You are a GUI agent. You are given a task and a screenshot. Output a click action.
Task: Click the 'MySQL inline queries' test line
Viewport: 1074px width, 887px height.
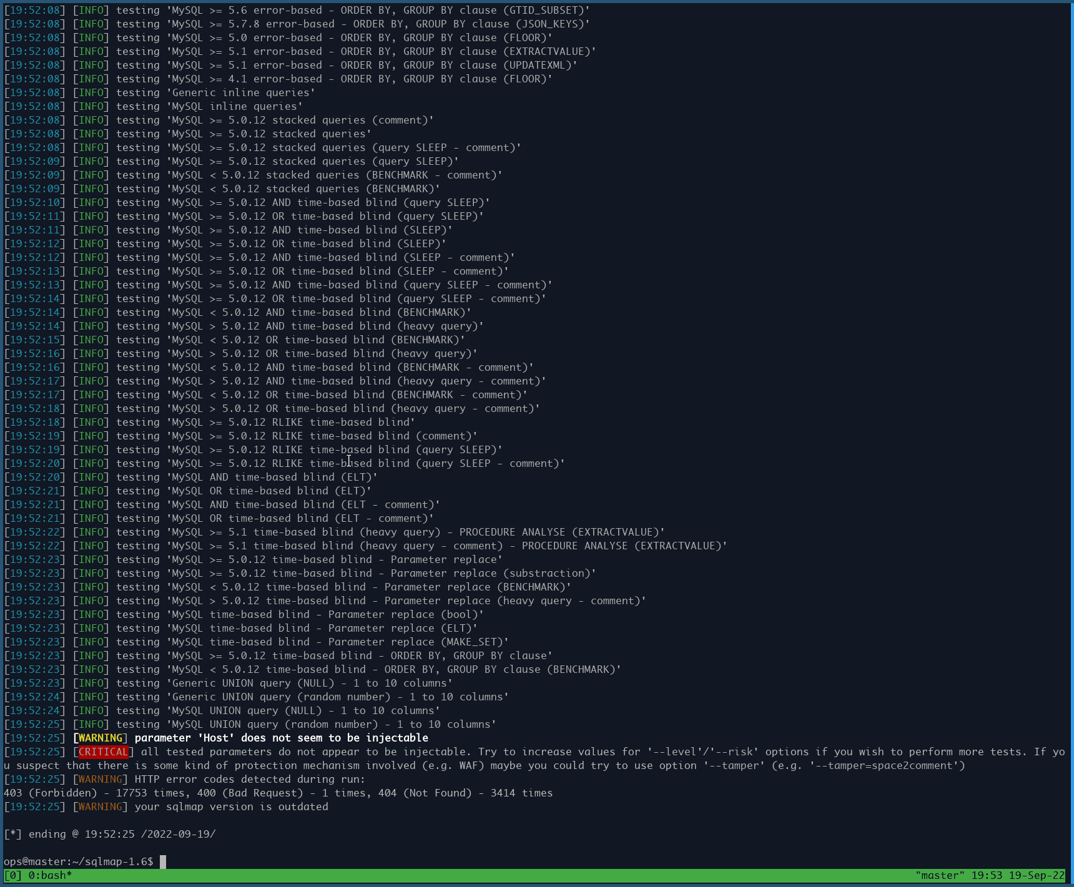(234, 106)
